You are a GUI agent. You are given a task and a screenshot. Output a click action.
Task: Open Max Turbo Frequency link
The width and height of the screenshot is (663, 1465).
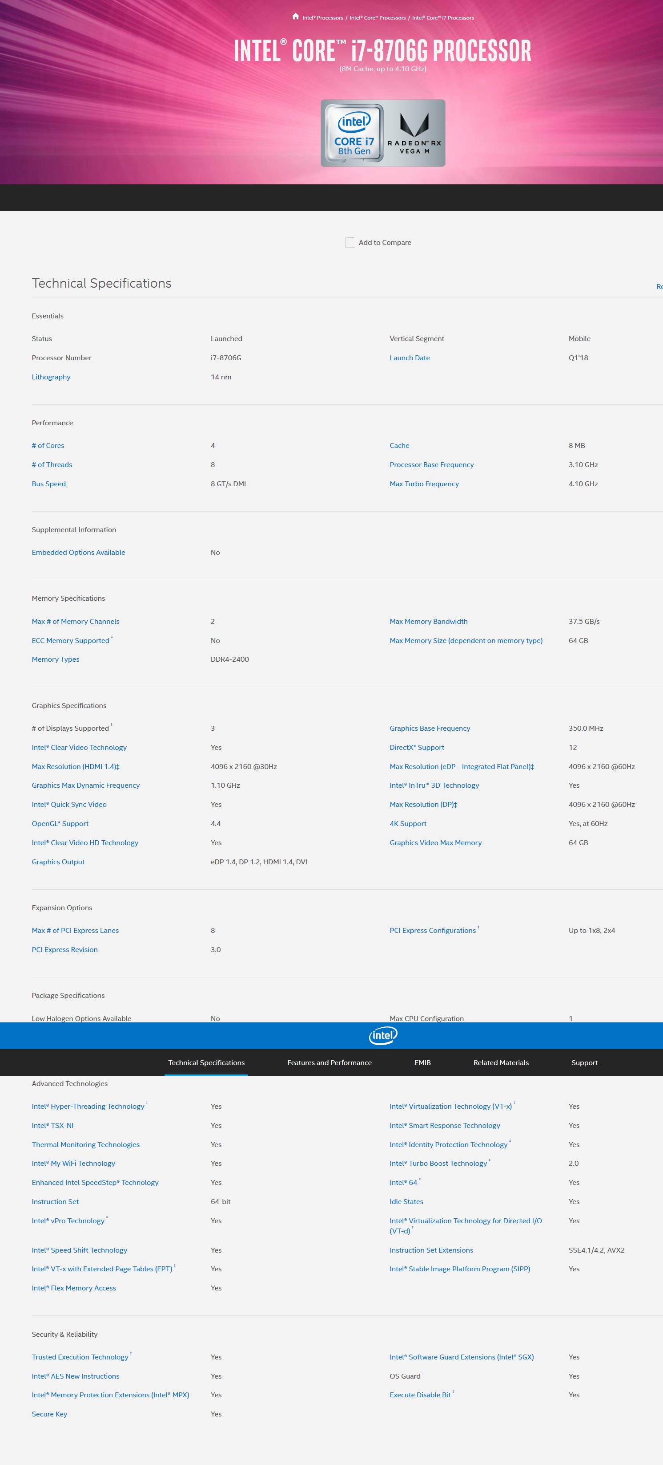(424, 484)
